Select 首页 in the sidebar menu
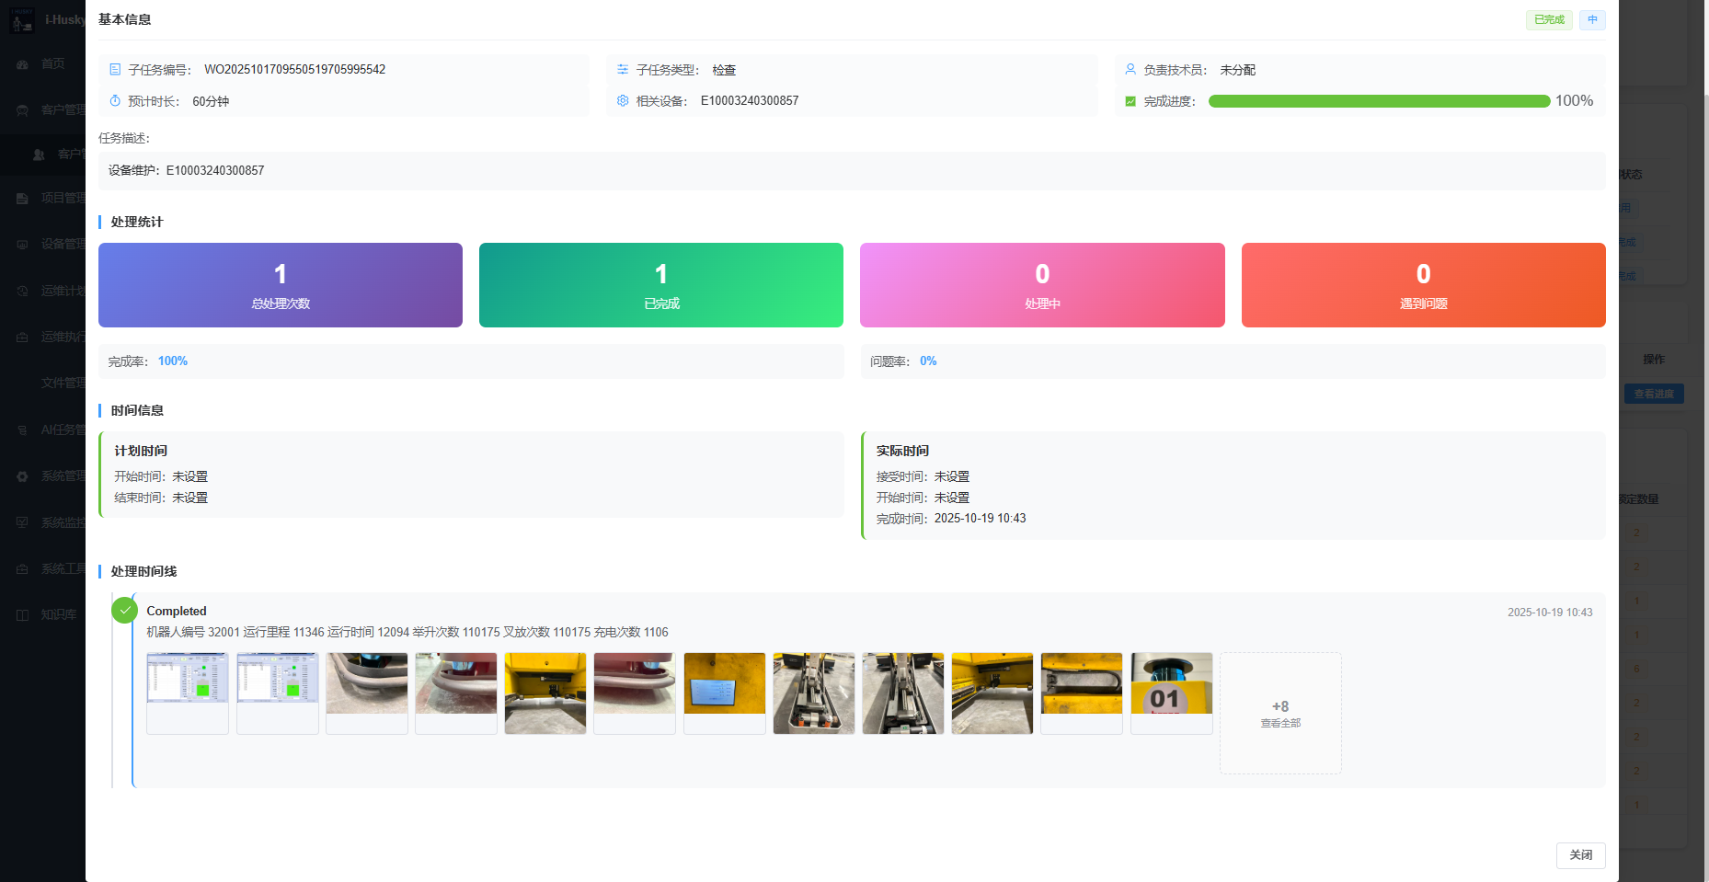The height and width of the screenshot is (882, 1709). coord(52,64)
